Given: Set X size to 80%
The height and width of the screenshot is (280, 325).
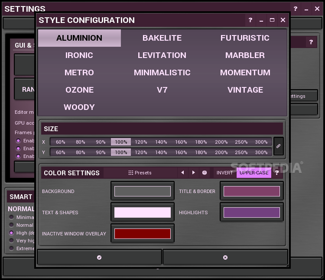Looking at the screenshot, I should [x=81, y=142].
